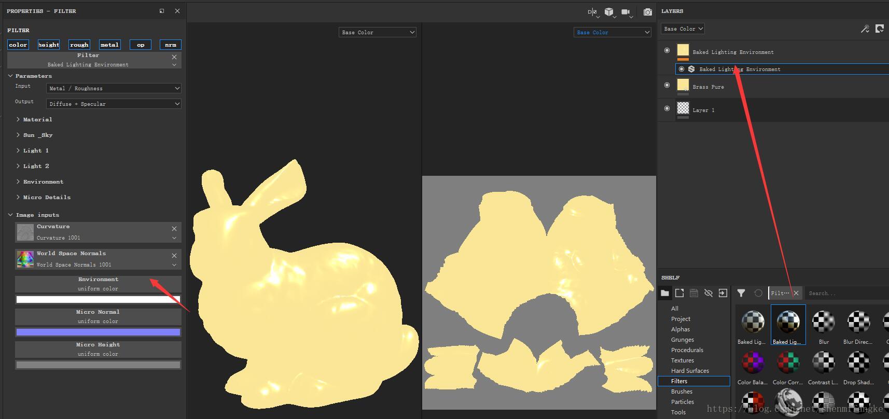Toggle the rough channel button
The image size is (889, 419).
tap(79, 45)
